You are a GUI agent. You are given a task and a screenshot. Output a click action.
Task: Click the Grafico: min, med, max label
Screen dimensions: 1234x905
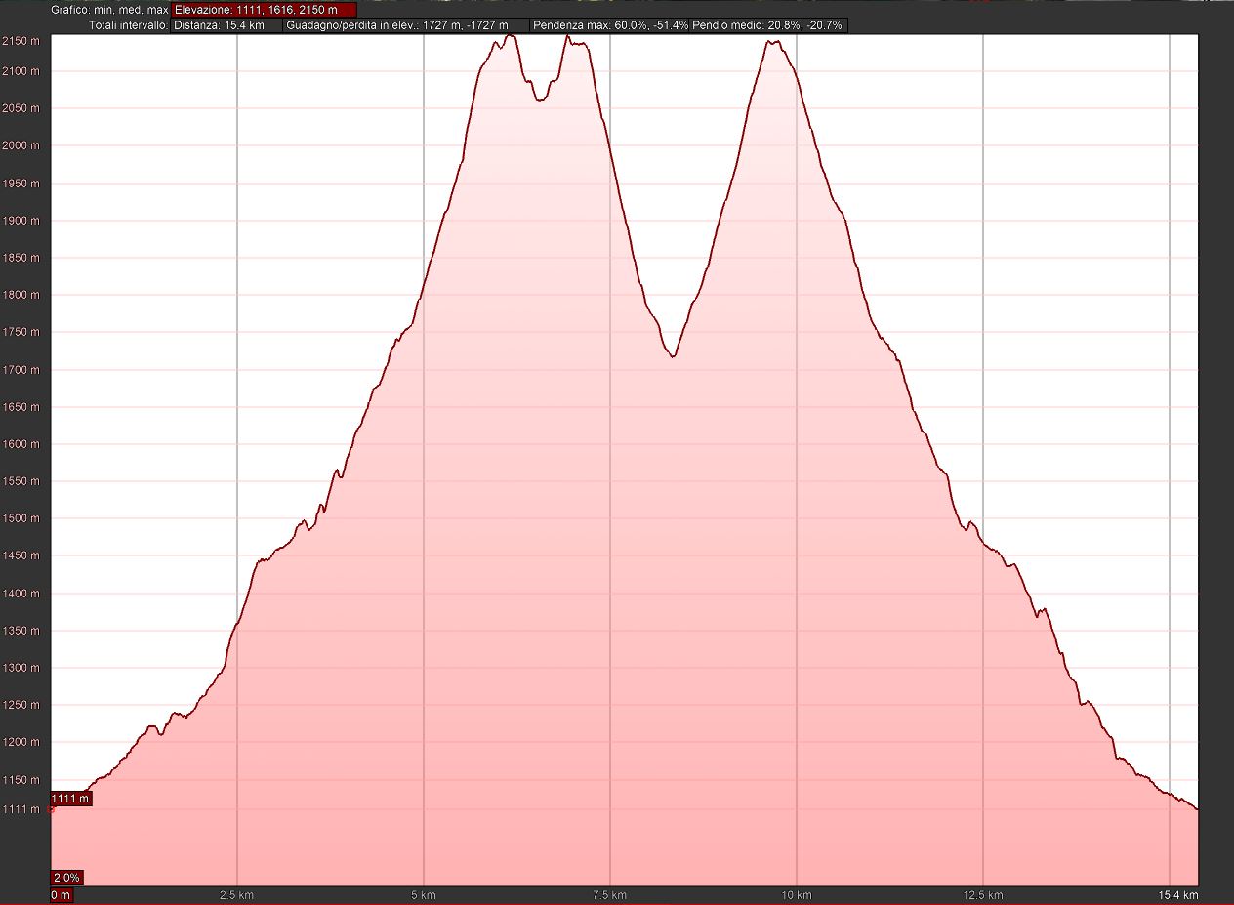109,9
